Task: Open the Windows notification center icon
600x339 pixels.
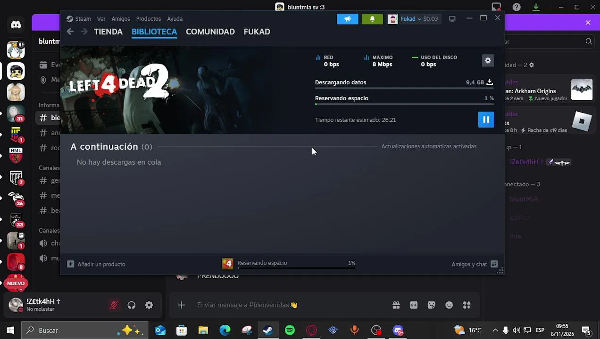Action: pos(586,331)
